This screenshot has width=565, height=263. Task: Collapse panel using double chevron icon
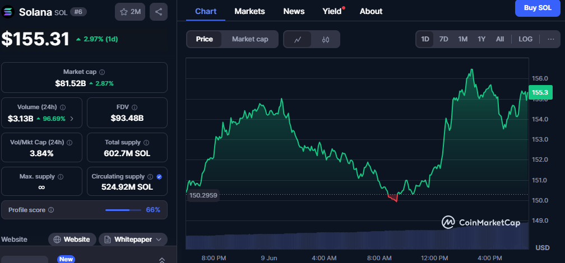point(162,260)
